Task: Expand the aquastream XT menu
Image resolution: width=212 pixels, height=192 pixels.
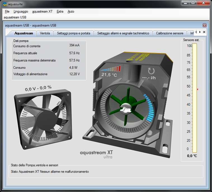Action: (x=42, y=11)
